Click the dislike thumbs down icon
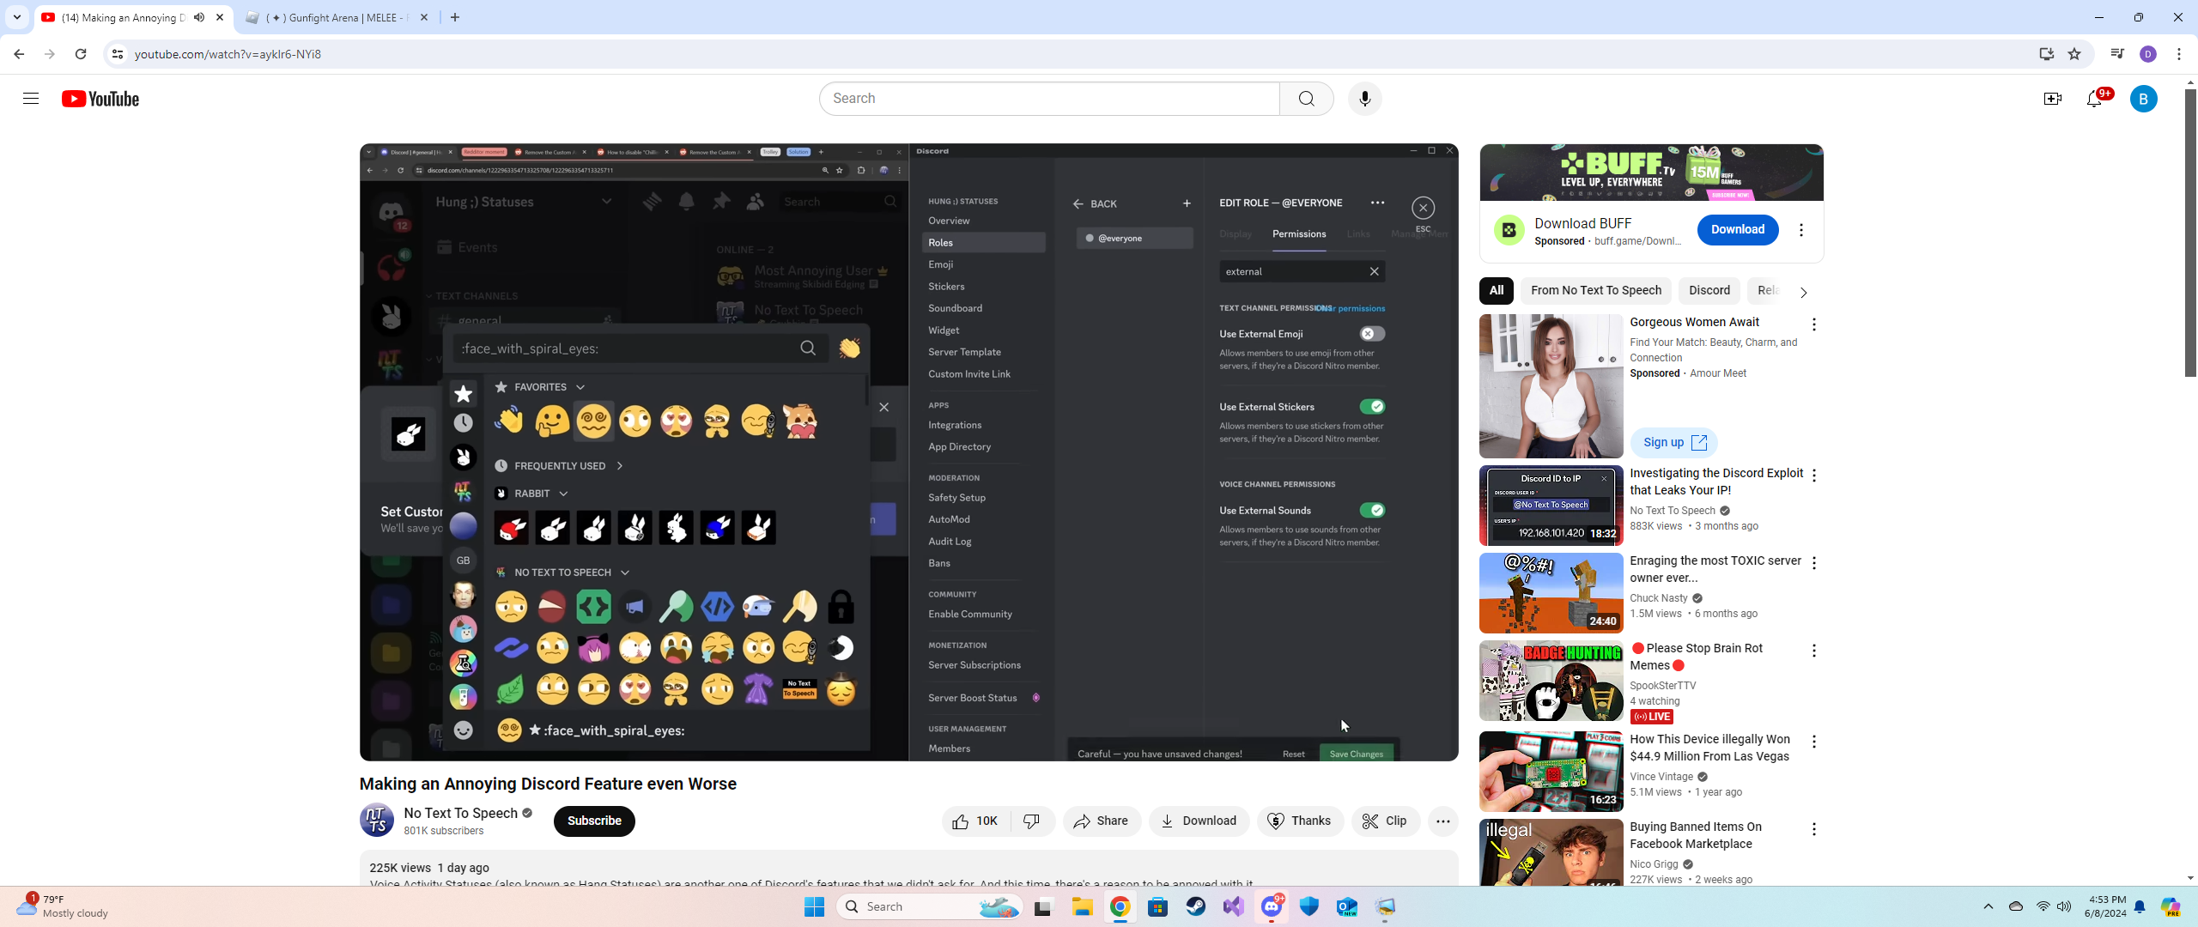Image resolution: width=2198 pixels, height=927 pixels. pos(1032,821)
